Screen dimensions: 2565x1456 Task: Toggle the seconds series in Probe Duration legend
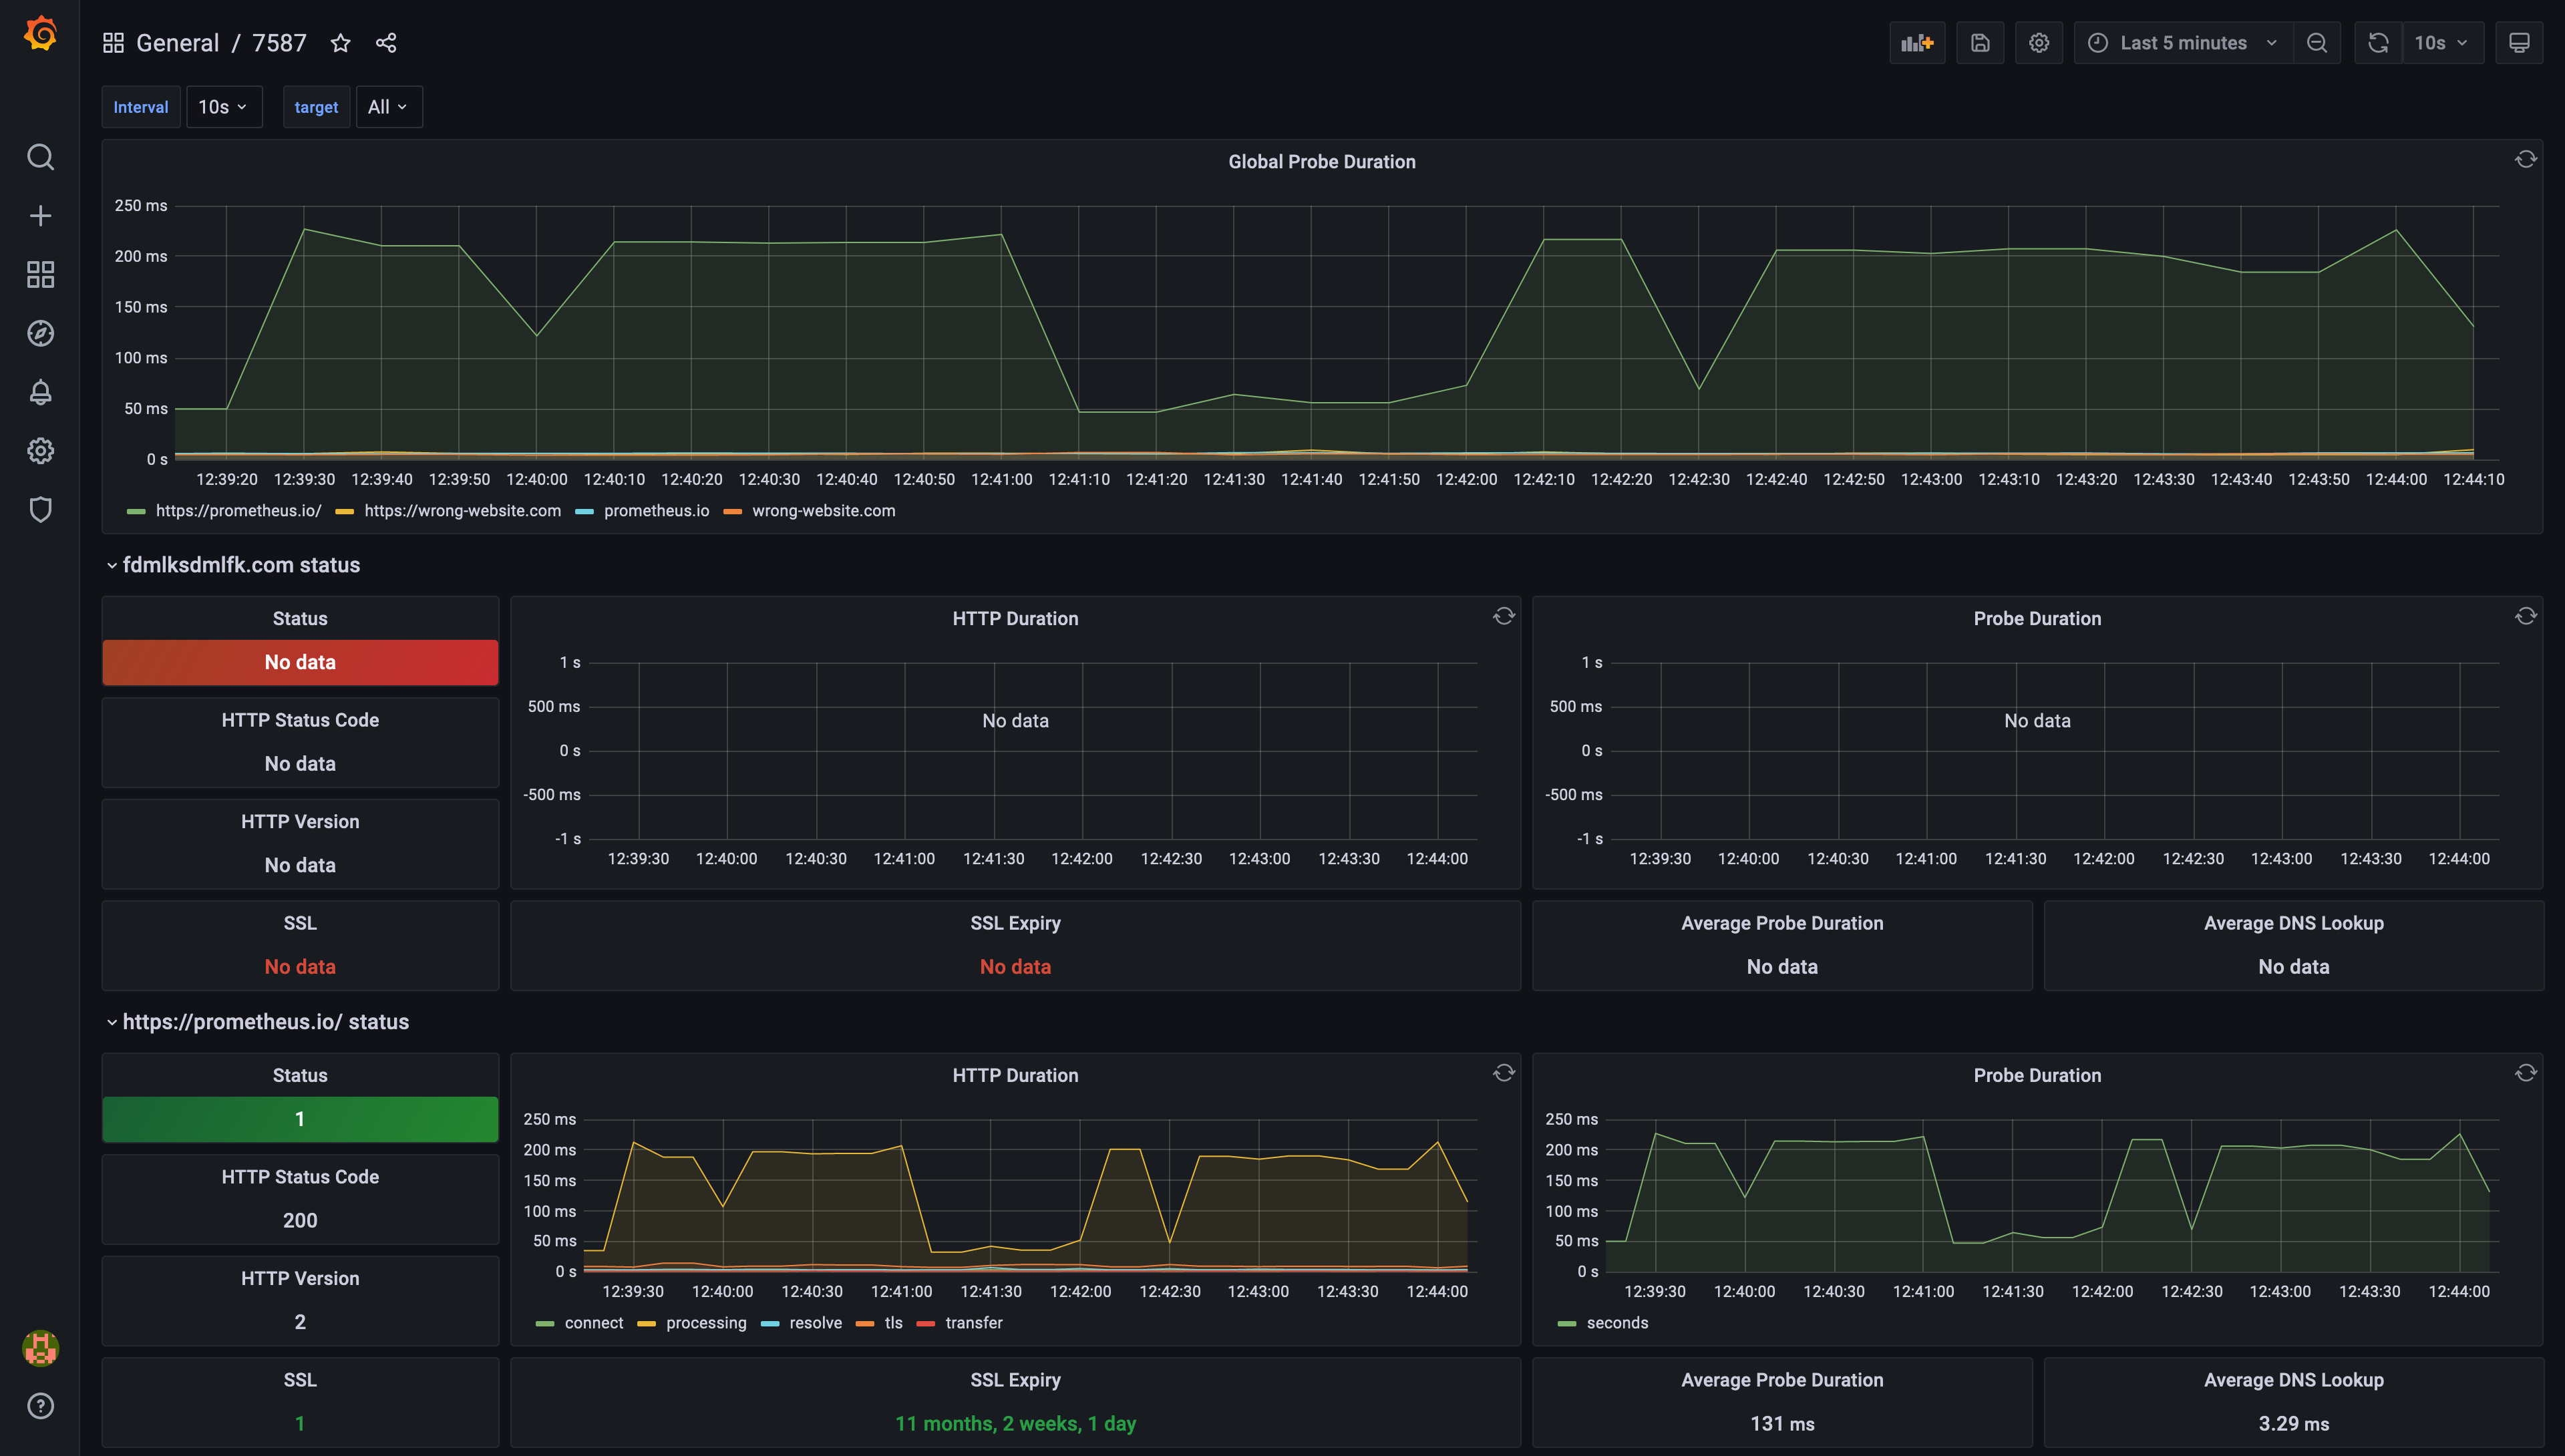(x=1617, y=1322)
